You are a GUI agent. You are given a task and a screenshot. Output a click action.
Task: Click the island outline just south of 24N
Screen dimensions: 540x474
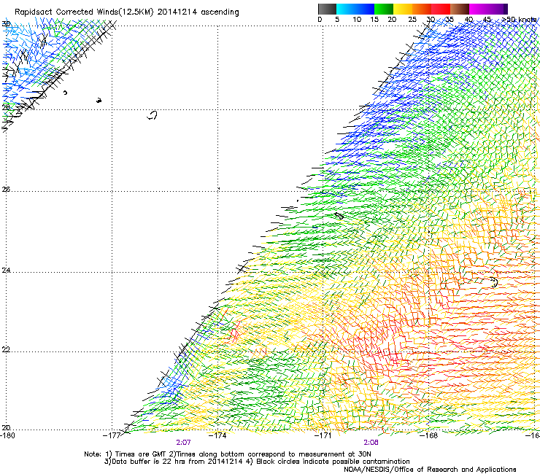(x=494, y=282)
